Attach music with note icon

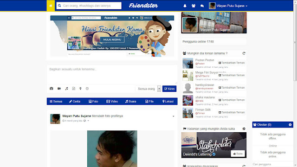(66, 89)
